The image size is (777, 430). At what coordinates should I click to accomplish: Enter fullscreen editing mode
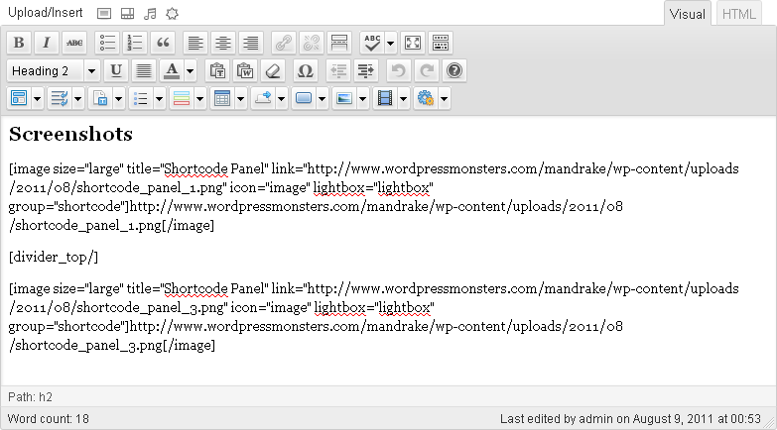[413, 43]
